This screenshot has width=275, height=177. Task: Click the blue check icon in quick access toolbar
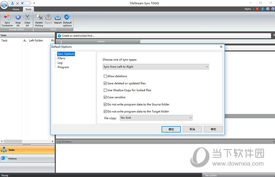(22, 3)
